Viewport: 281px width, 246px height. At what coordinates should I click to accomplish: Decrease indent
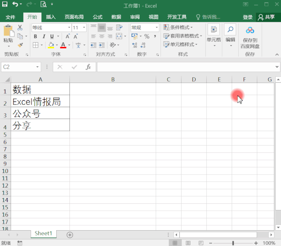(93, 45)
